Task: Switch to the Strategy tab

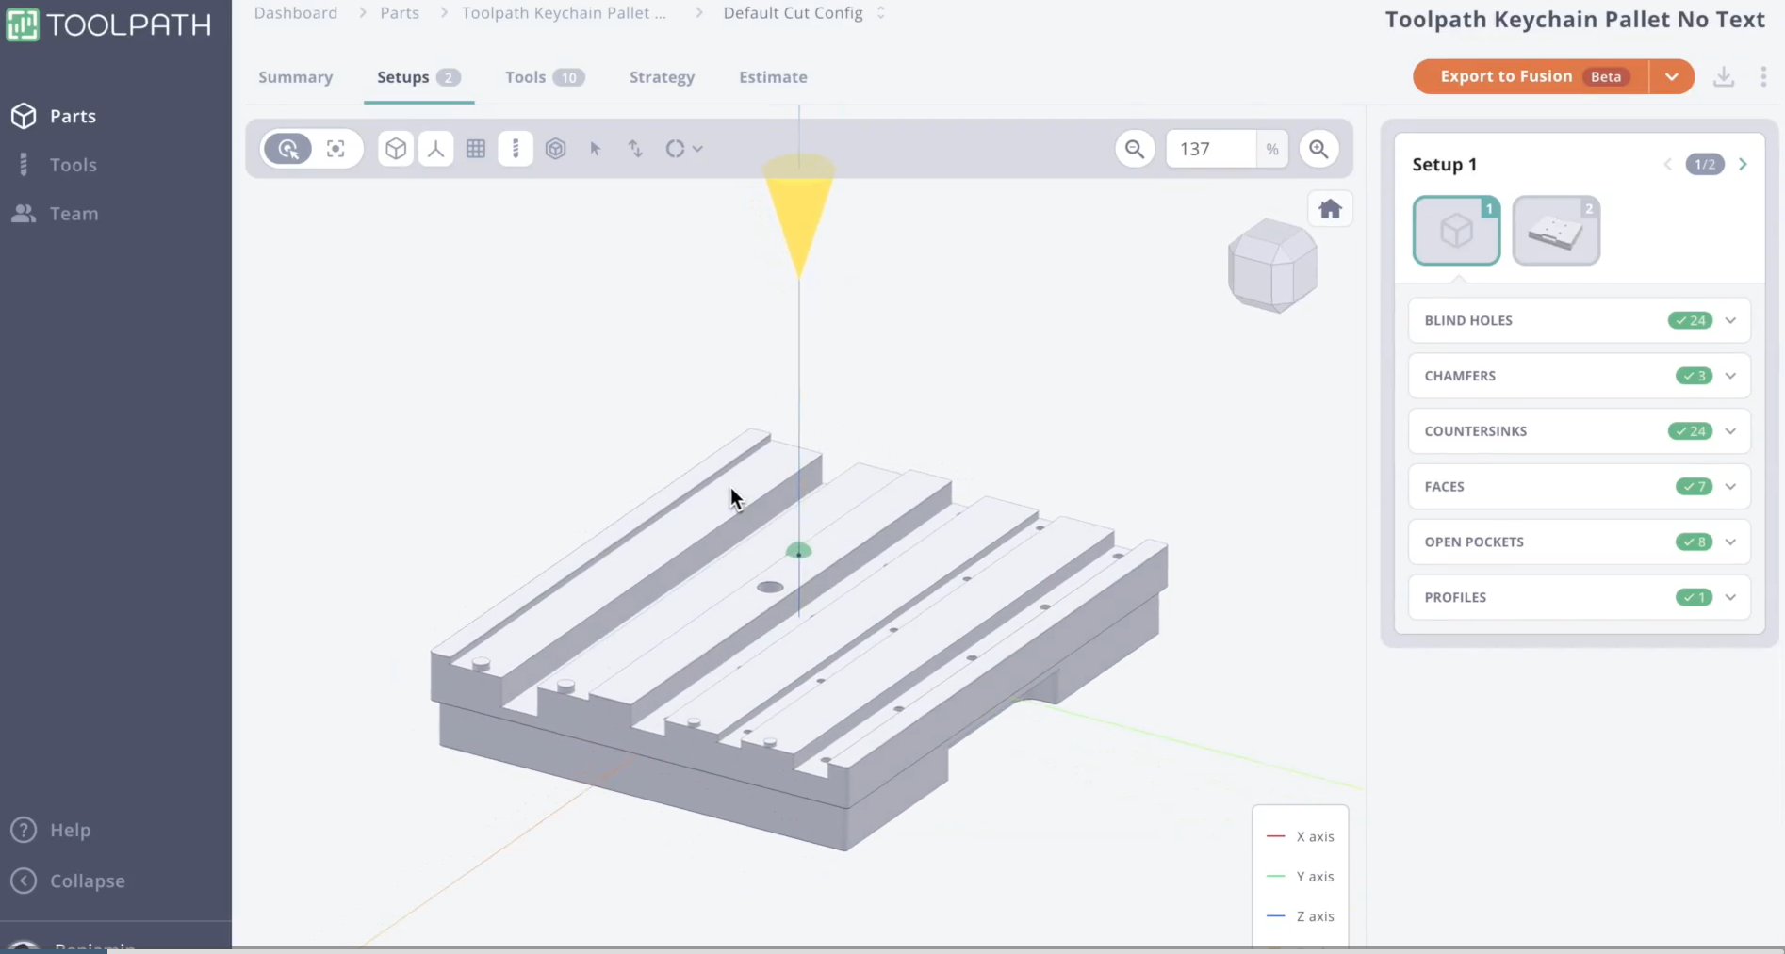Action: coord(662,77)
